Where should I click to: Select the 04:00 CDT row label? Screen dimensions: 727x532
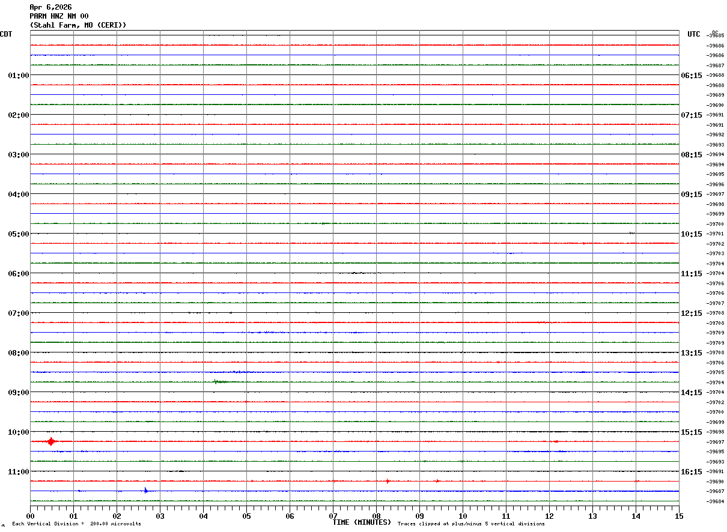pyautogui.click(x=19, y=194)
